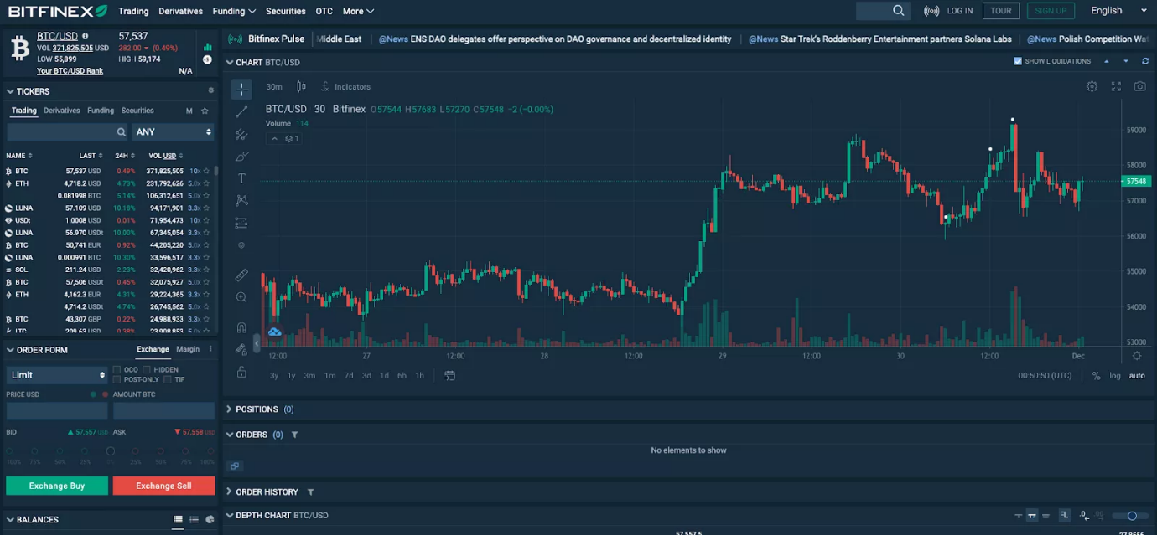Click LOG IN link

point(960,11)
